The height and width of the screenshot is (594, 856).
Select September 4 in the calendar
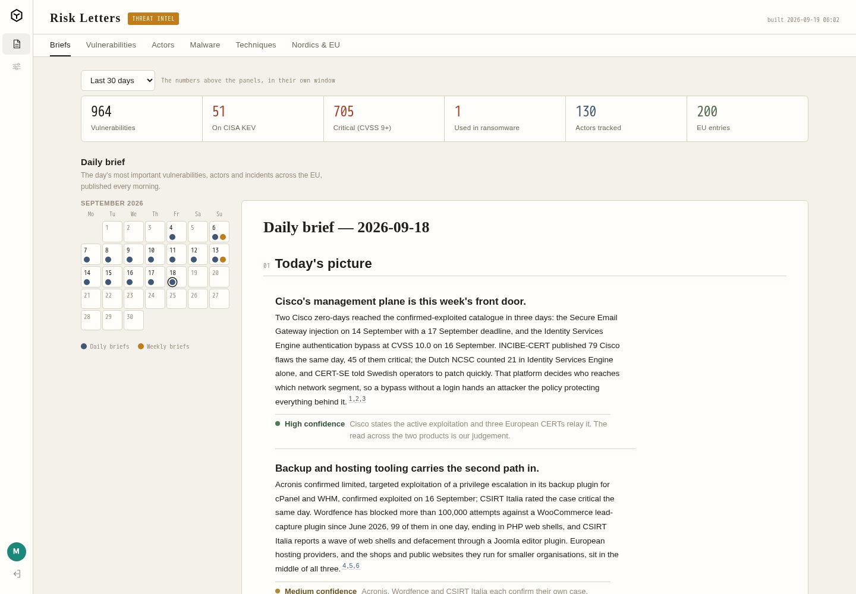pos(177,232)
